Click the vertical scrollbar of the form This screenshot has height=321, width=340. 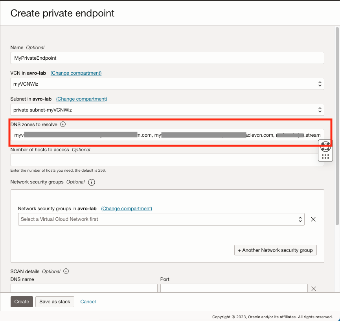(x=337, y=126)
